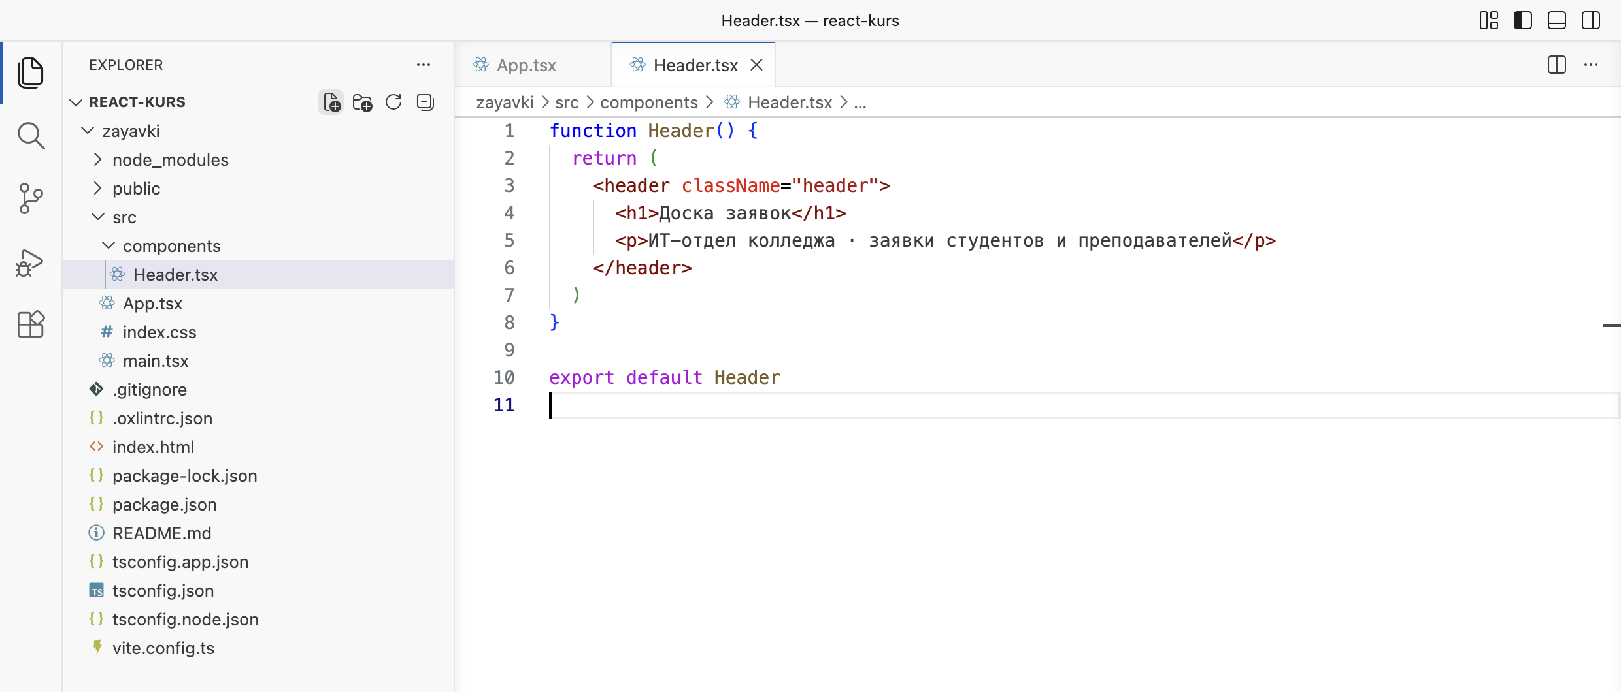Viewport: 1621px width, 692px height.
Task: Open index.html in the file tree
Action: [x=258, y=447]
